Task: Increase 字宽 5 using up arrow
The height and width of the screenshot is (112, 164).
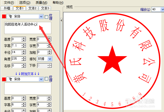Action: pos(49,45)
